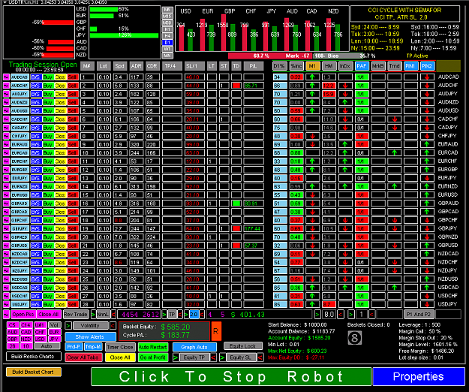
Task: Open the AUDCAD chart icon
Action: [6, 77]
